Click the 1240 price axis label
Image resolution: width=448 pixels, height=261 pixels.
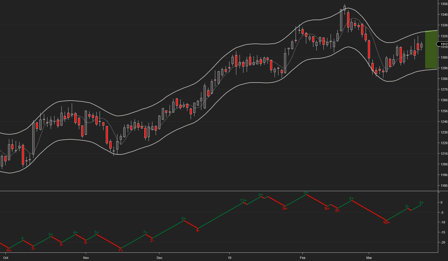click(x=444, y=122)
